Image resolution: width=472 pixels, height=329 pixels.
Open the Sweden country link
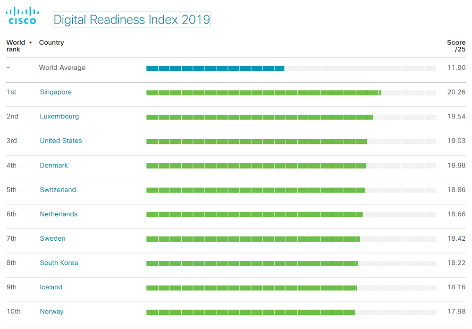tap(53, 239)
